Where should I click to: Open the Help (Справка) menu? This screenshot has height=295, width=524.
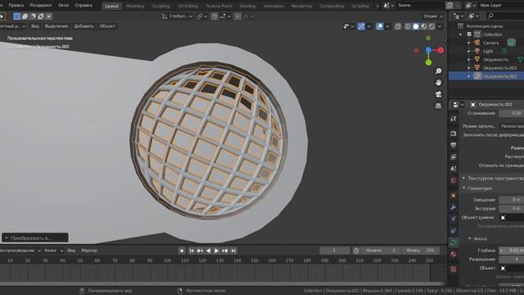coord(84,6)
